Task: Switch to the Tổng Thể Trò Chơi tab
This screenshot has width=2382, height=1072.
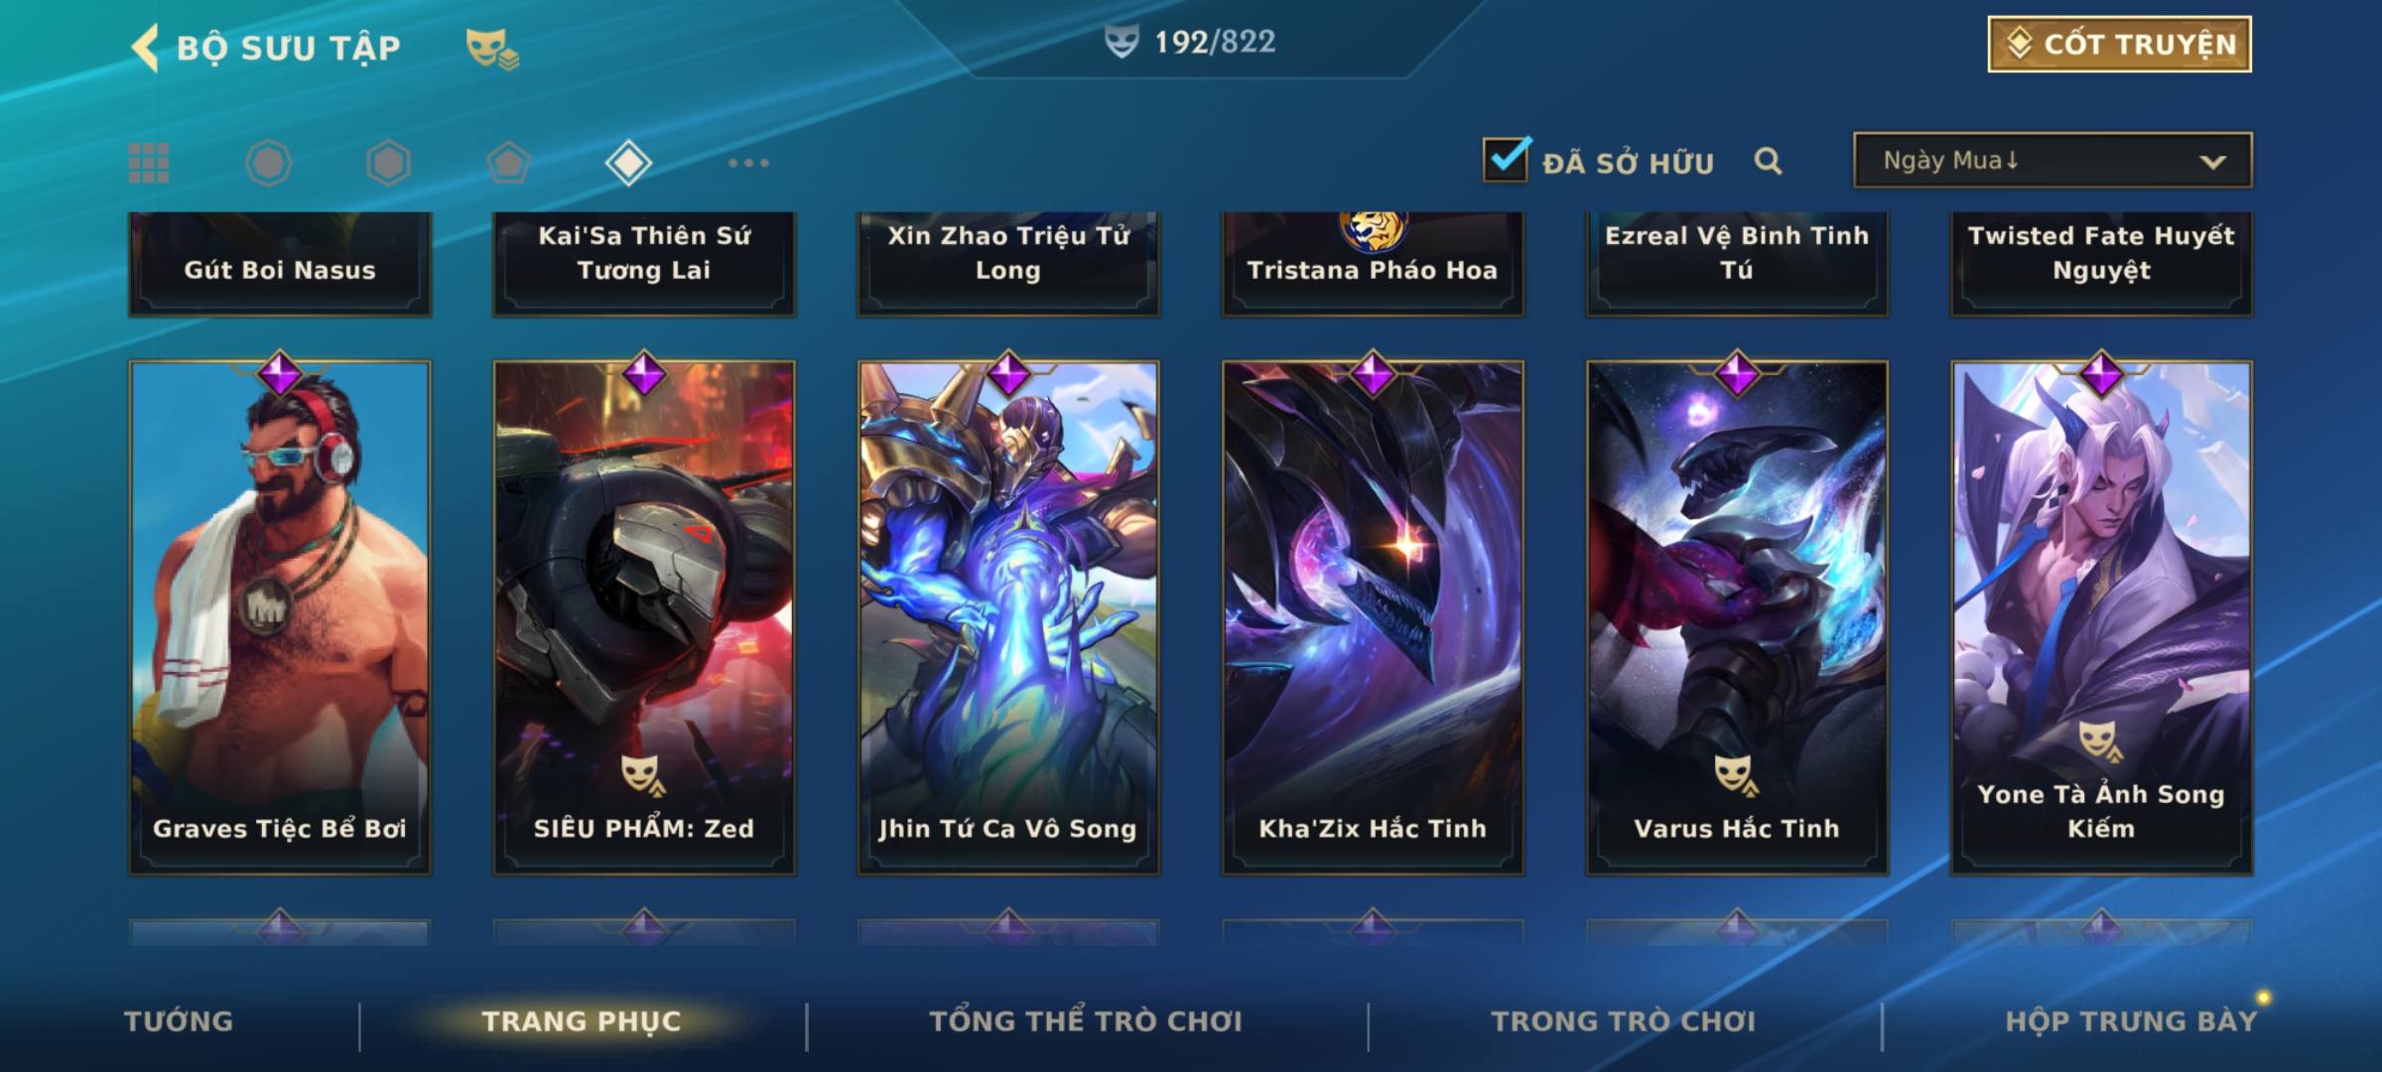Action: coord(1086,1021)
